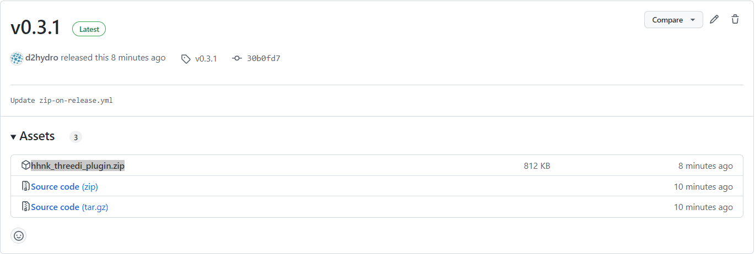Open the d2hydro profile link

pyautogui.click(x=42, y=58)
